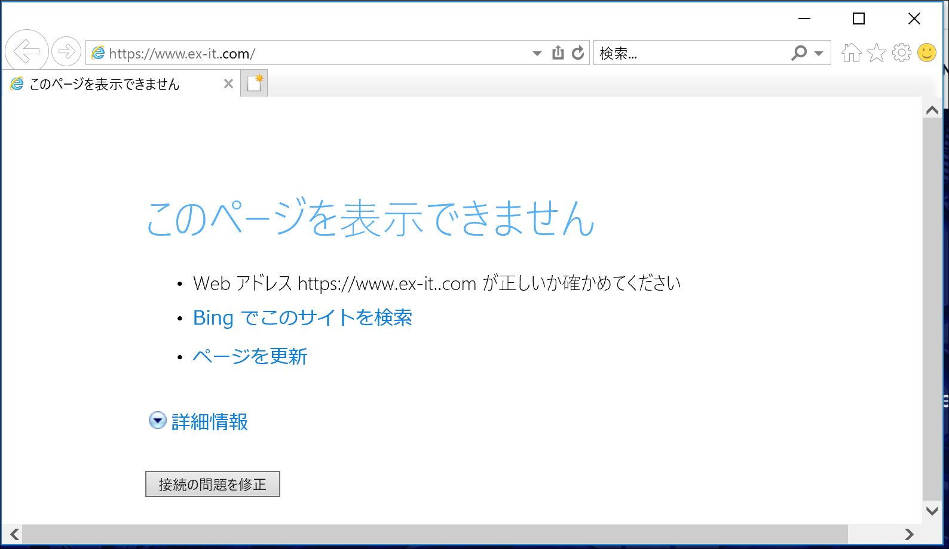Click the security report lock icon in address bar
Screen dimensions: 949x549
click(x=558, y=53)
